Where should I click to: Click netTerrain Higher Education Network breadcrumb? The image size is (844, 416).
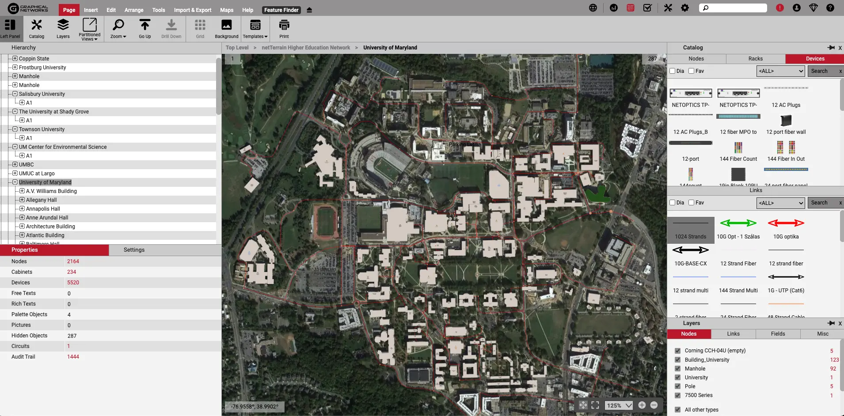(306, 48)
